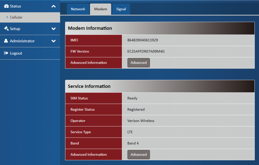
Task: Collapse the Status menu chevron
Action: 53,6
